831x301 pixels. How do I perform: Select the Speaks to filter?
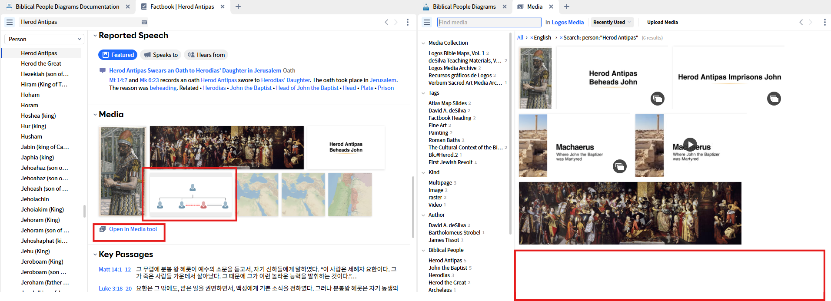pos(161,55)
